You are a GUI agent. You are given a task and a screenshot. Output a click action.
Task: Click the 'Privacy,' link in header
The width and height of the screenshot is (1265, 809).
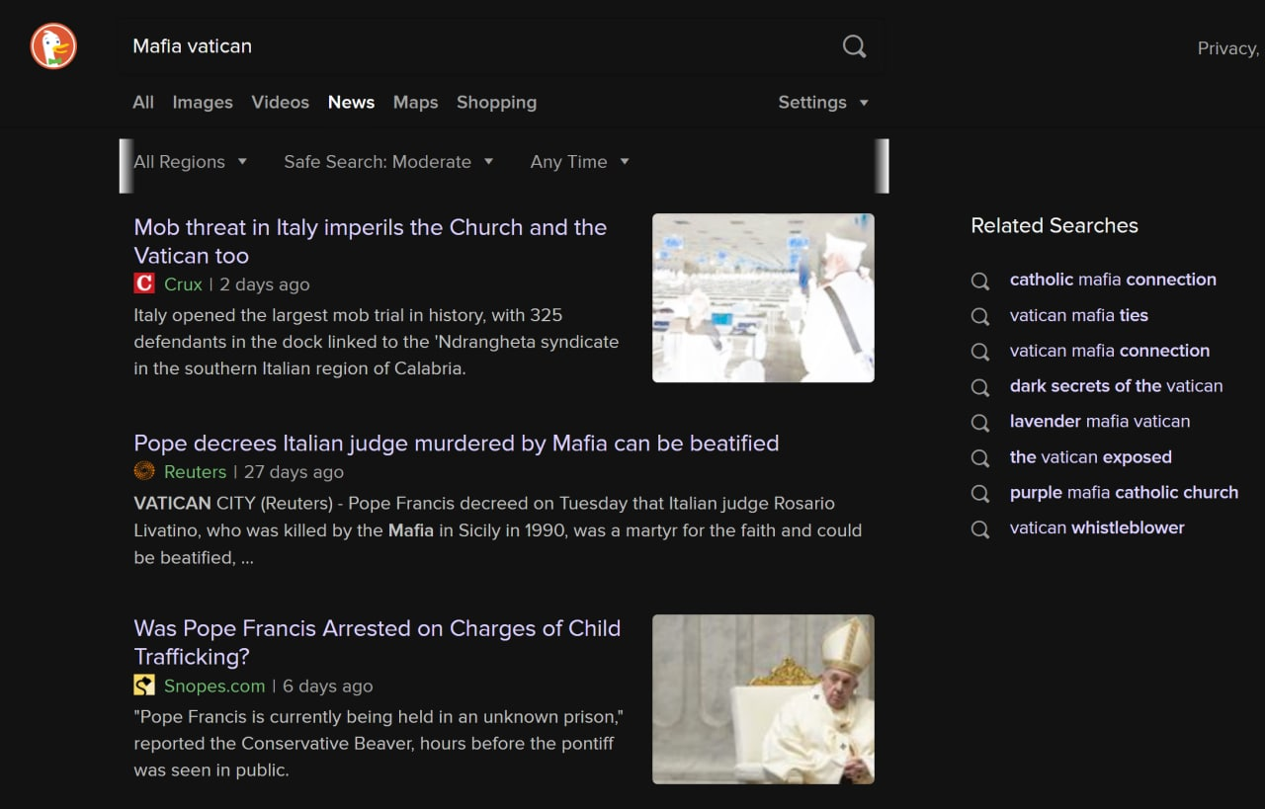pos(1228,48)
